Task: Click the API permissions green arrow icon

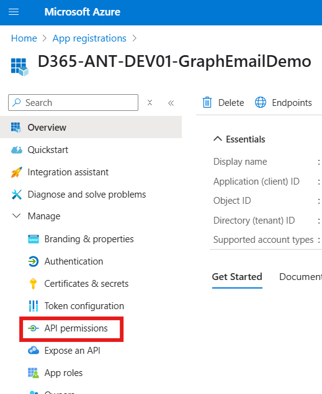Action: pos(34,328)
